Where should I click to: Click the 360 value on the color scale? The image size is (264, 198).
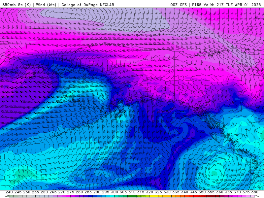[219, 192]
